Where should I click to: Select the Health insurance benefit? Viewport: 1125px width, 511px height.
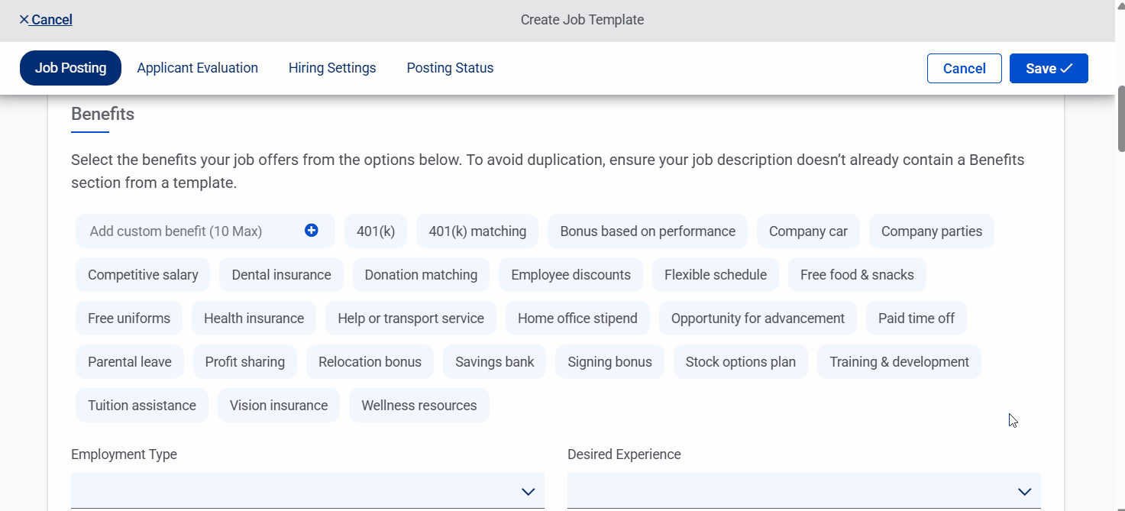(x=254, y=318)
